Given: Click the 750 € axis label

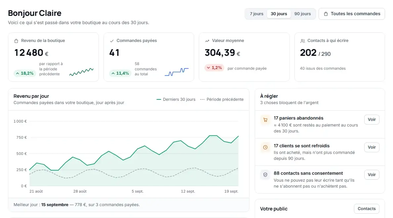Looking at the screenshot, I should (x=22, y=137).
